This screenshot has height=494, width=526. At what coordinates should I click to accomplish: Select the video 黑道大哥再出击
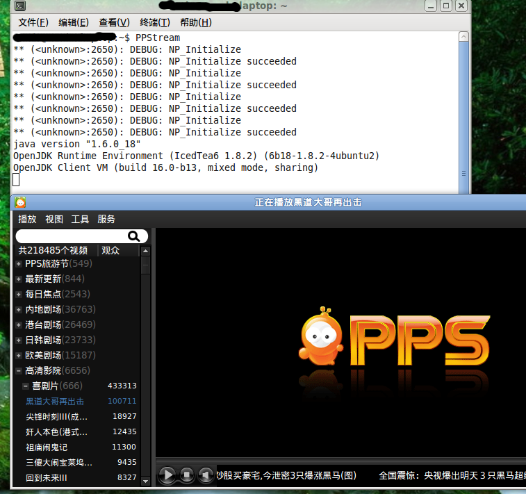[55, 402]
